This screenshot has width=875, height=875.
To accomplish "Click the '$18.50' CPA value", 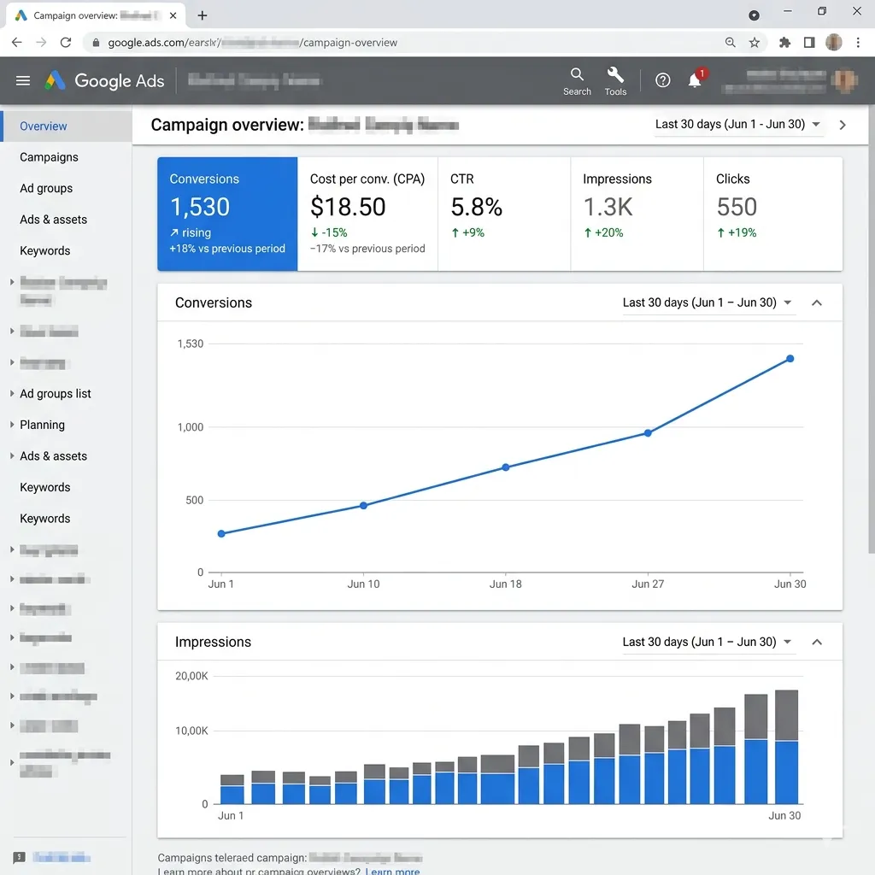I will pyautogui.click(x=349, y=207).
